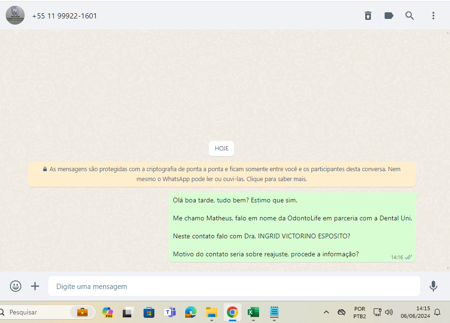Click the contact number +55 11 99922-1601

[64, 16]
